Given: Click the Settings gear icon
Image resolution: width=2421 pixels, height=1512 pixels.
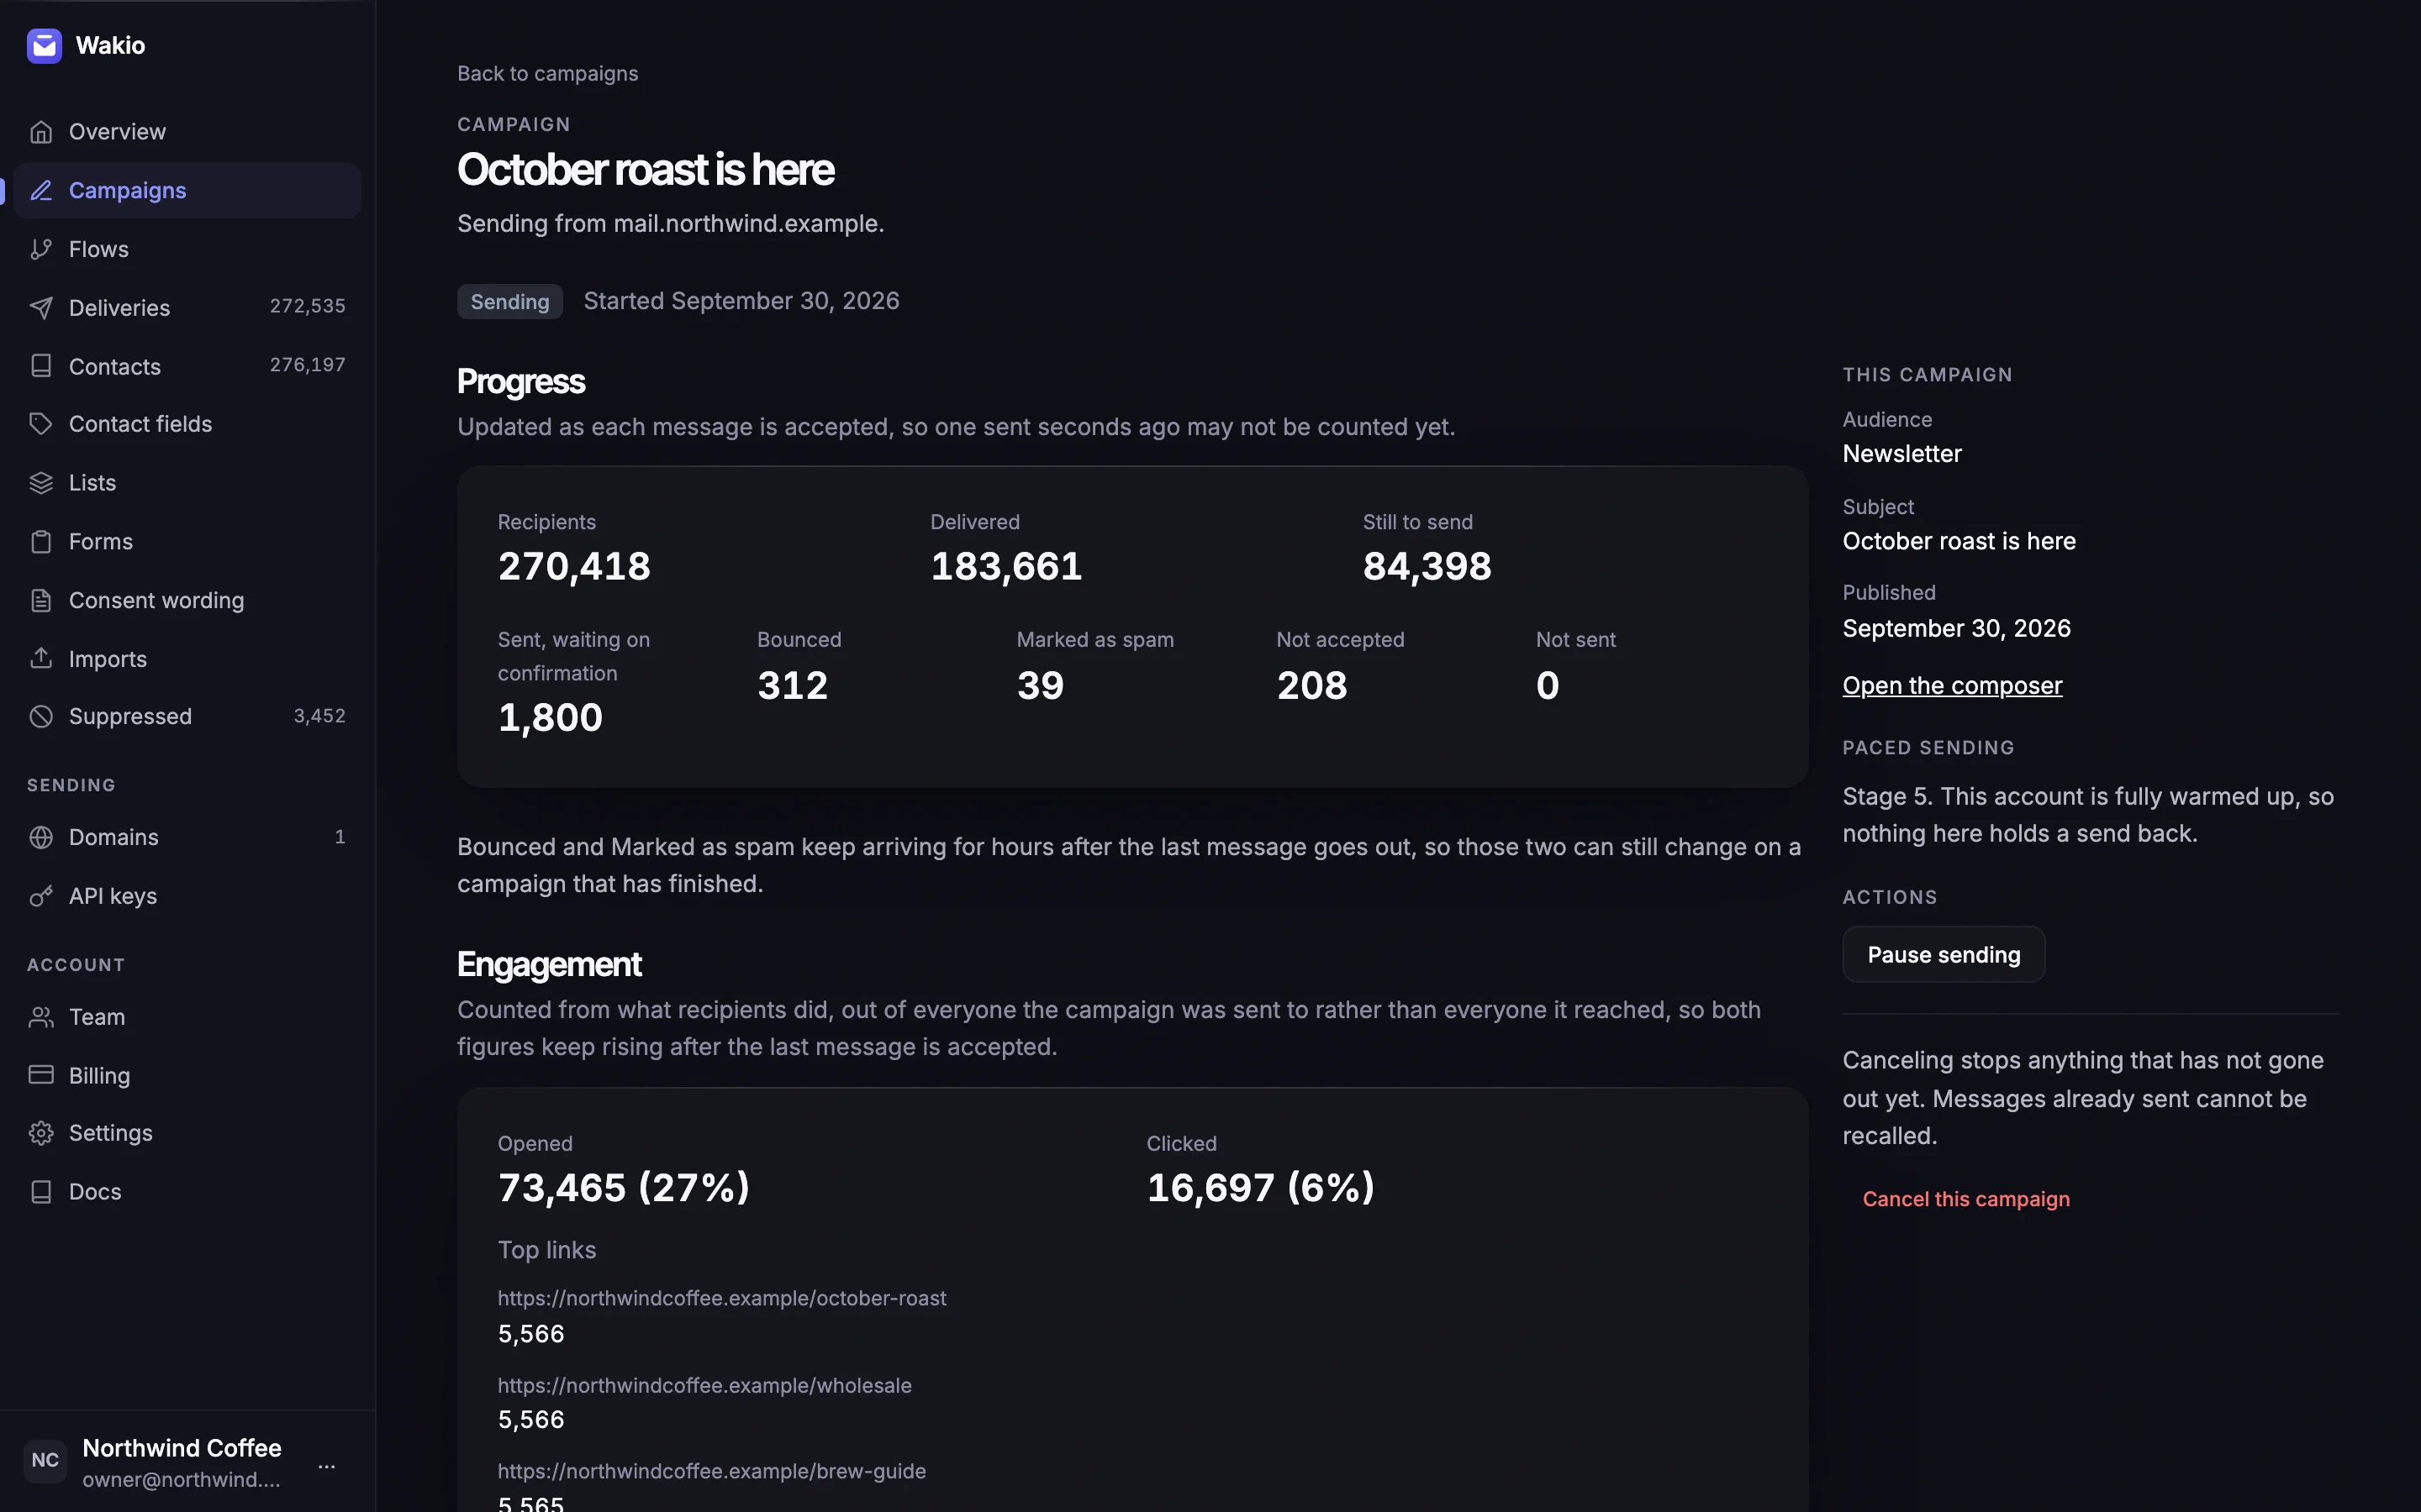Looking at the screenshot, I should [x=41, y=1133].
